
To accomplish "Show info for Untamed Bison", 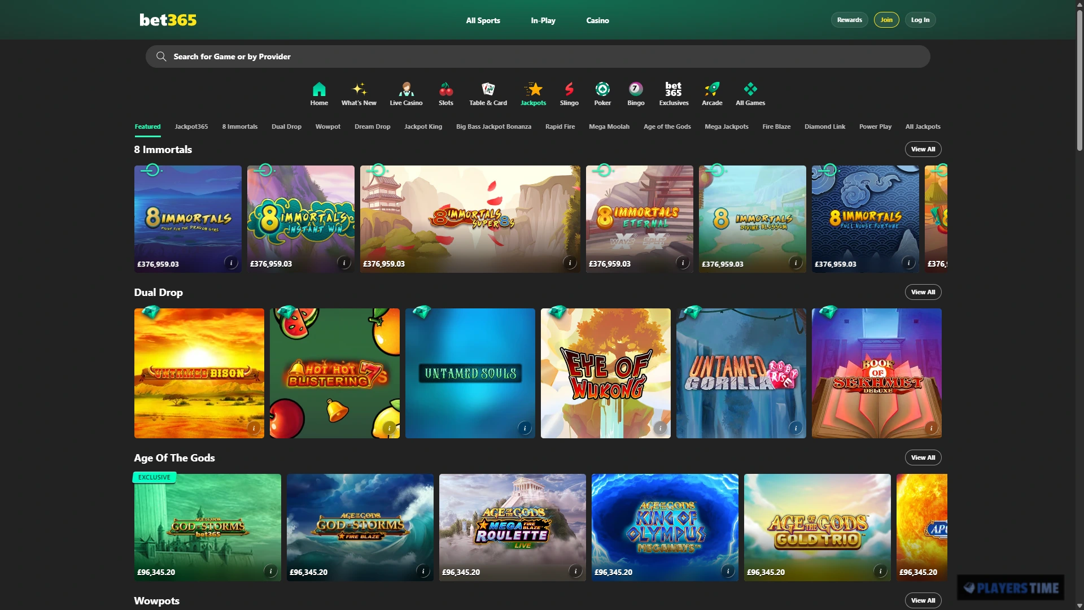I will point(253,428).
